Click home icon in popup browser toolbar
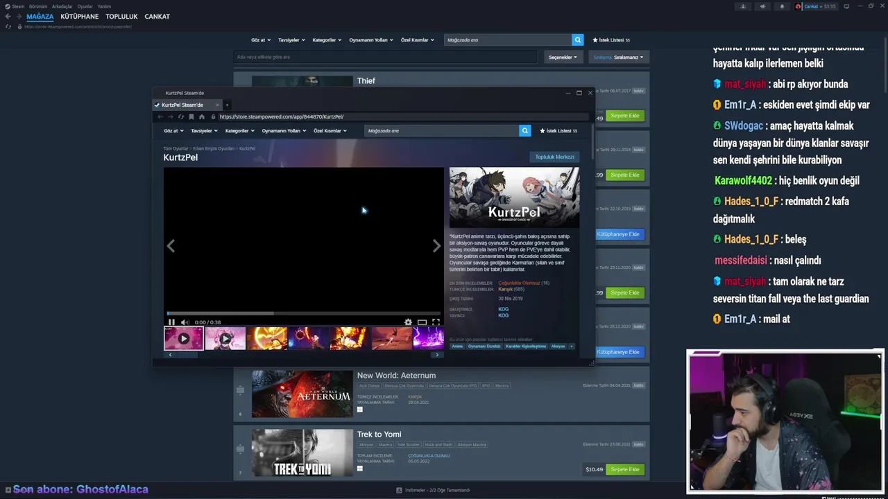The image size is (888, 499). [202, 116]
